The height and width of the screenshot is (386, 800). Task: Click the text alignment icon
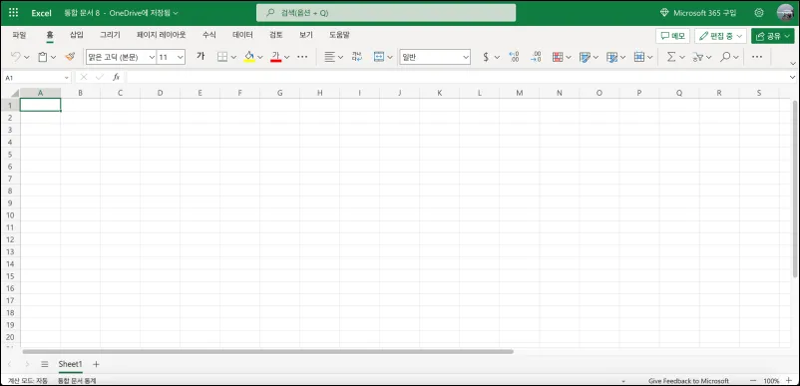(329, 57)
